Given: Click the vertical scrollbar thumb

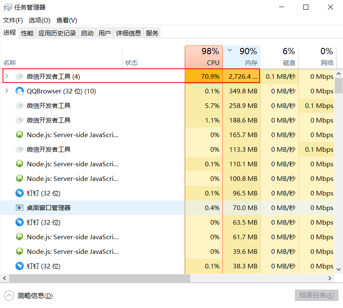Looking at the screenshot, I should tap(339, 85).
